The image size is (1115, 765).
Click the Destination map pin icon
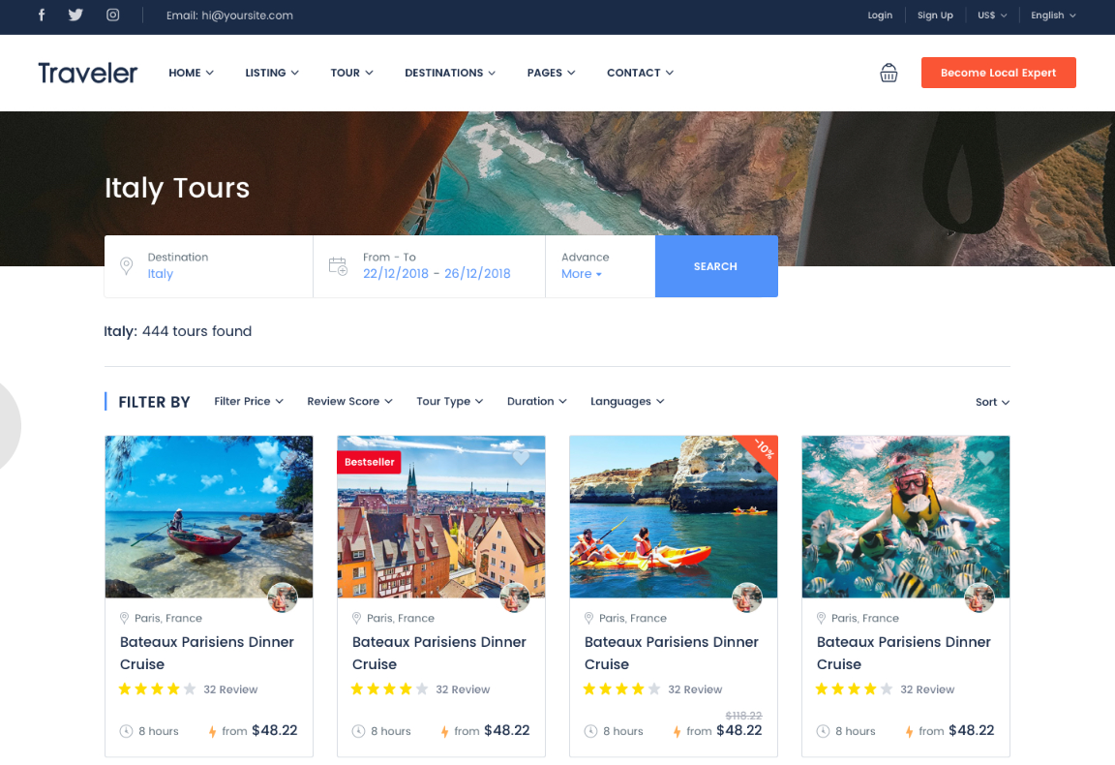(x=126, y=266)
